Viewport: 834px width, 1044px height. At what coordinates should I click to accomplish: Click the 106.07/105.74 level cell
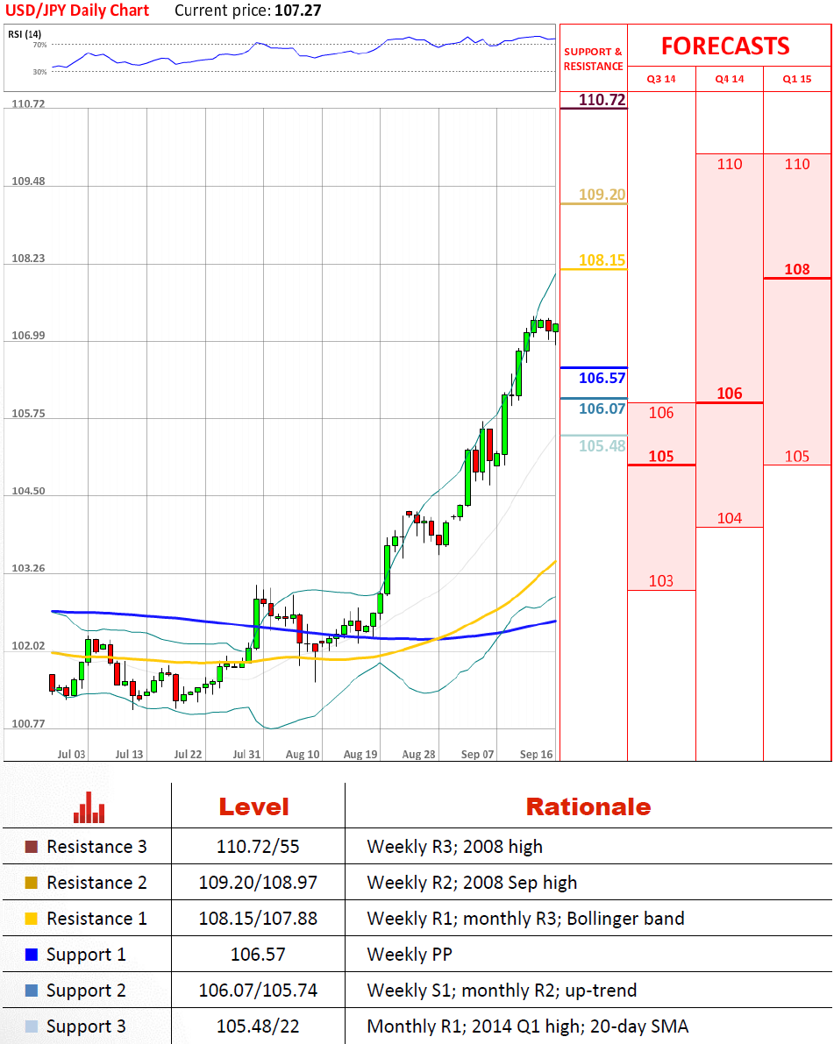258,991
